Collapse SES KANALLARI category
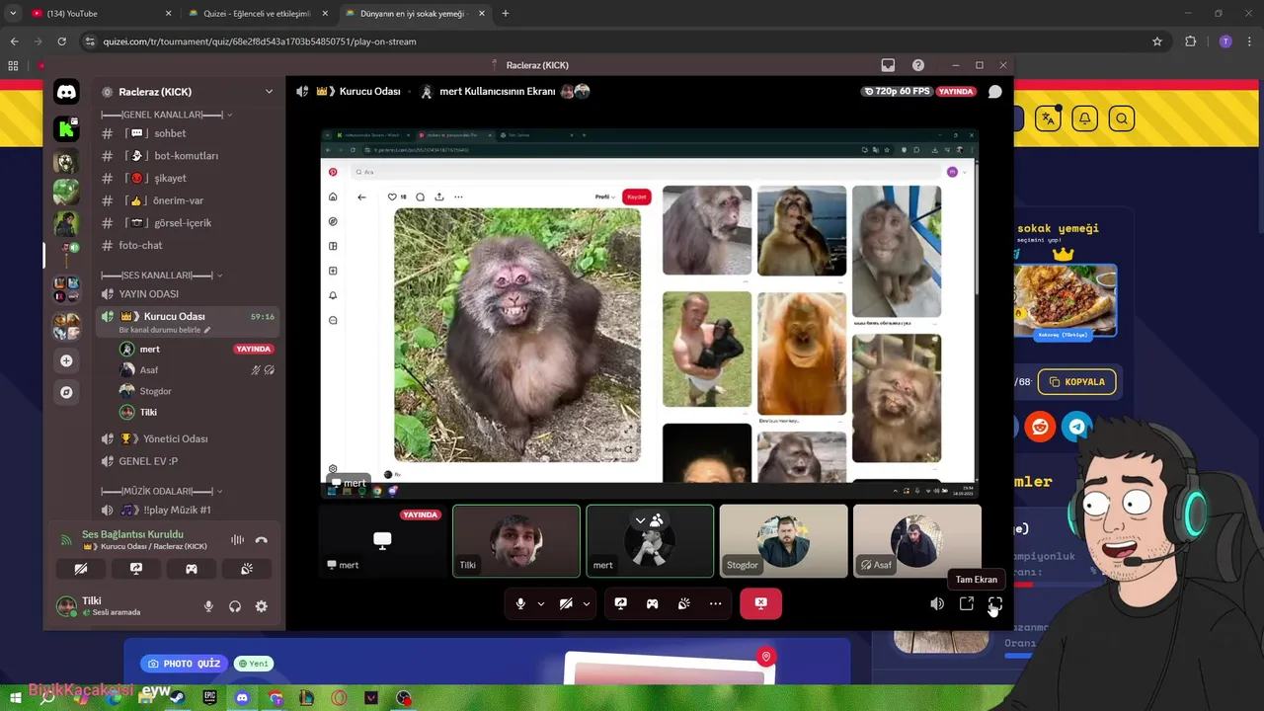This screenshot has width=1264, height=711. click(162, 276)
